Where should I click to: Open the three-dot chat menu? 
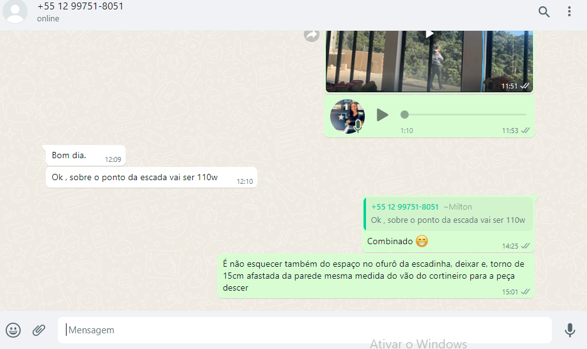coord(569,11)
